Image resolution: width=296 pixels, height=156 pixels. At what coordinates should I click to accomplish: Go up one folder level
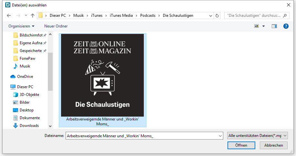pyautogui.click(x=33, y=16)
